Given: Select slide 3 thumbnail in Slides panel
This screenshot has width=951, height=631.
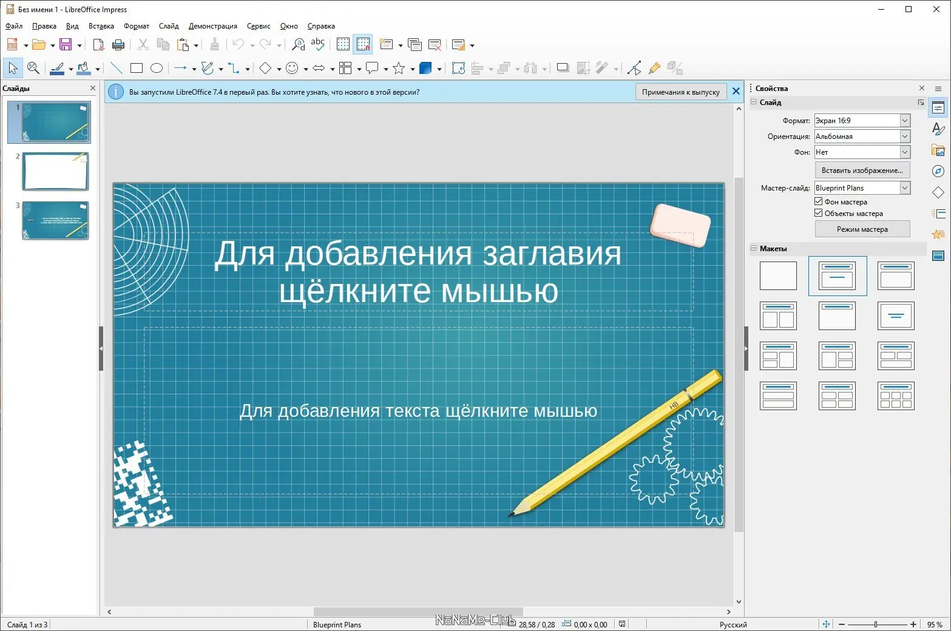Looking at the screenshot, I should 55,220.
